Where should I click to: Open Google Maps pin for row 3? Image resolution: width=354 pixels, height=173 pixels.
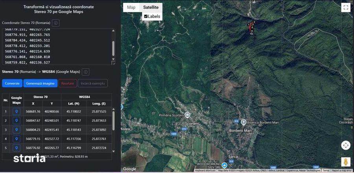tap(17, 130)
